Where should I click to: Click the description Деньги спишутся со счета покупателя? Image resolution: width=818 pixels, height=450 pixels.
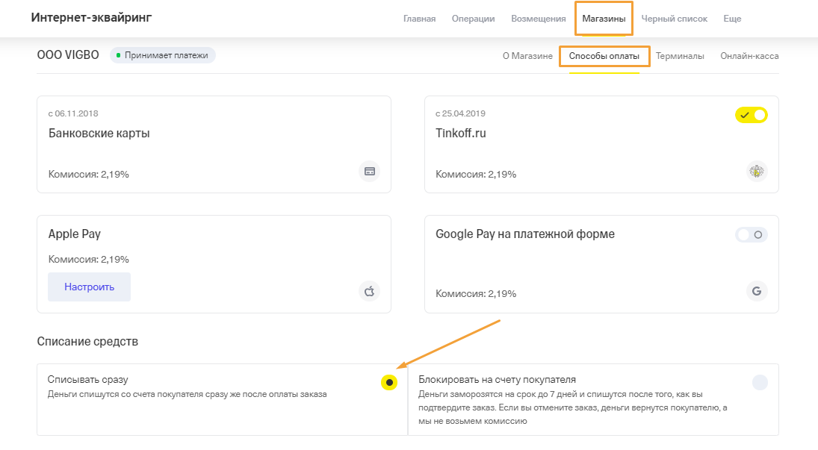(188, 394)
